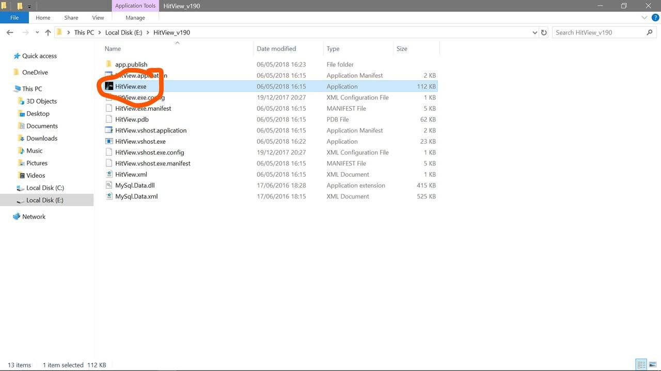Open Desktop in the sidebar

click(x=38, y=114)
